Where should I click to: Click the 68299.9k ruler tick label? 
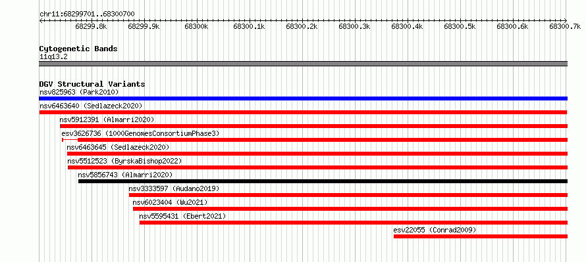point(144,26)
